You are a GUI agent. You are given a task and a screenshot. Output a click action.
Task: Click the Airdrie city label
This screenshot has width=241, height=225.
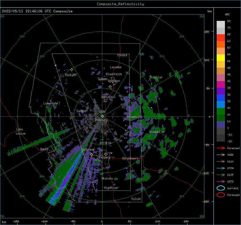[106, 143]
